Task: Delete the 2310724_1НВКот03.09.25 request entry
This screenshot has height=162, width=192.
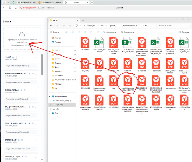Action: 33,123
